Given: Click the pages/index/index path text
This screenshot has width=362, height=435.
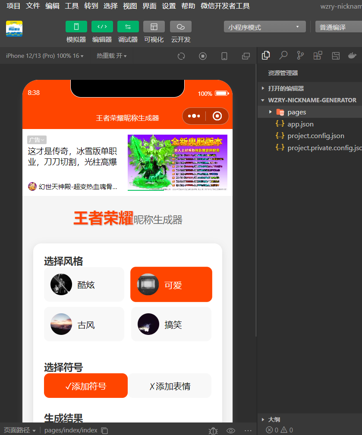Looking at the screenshot, I should coord(71,430).
